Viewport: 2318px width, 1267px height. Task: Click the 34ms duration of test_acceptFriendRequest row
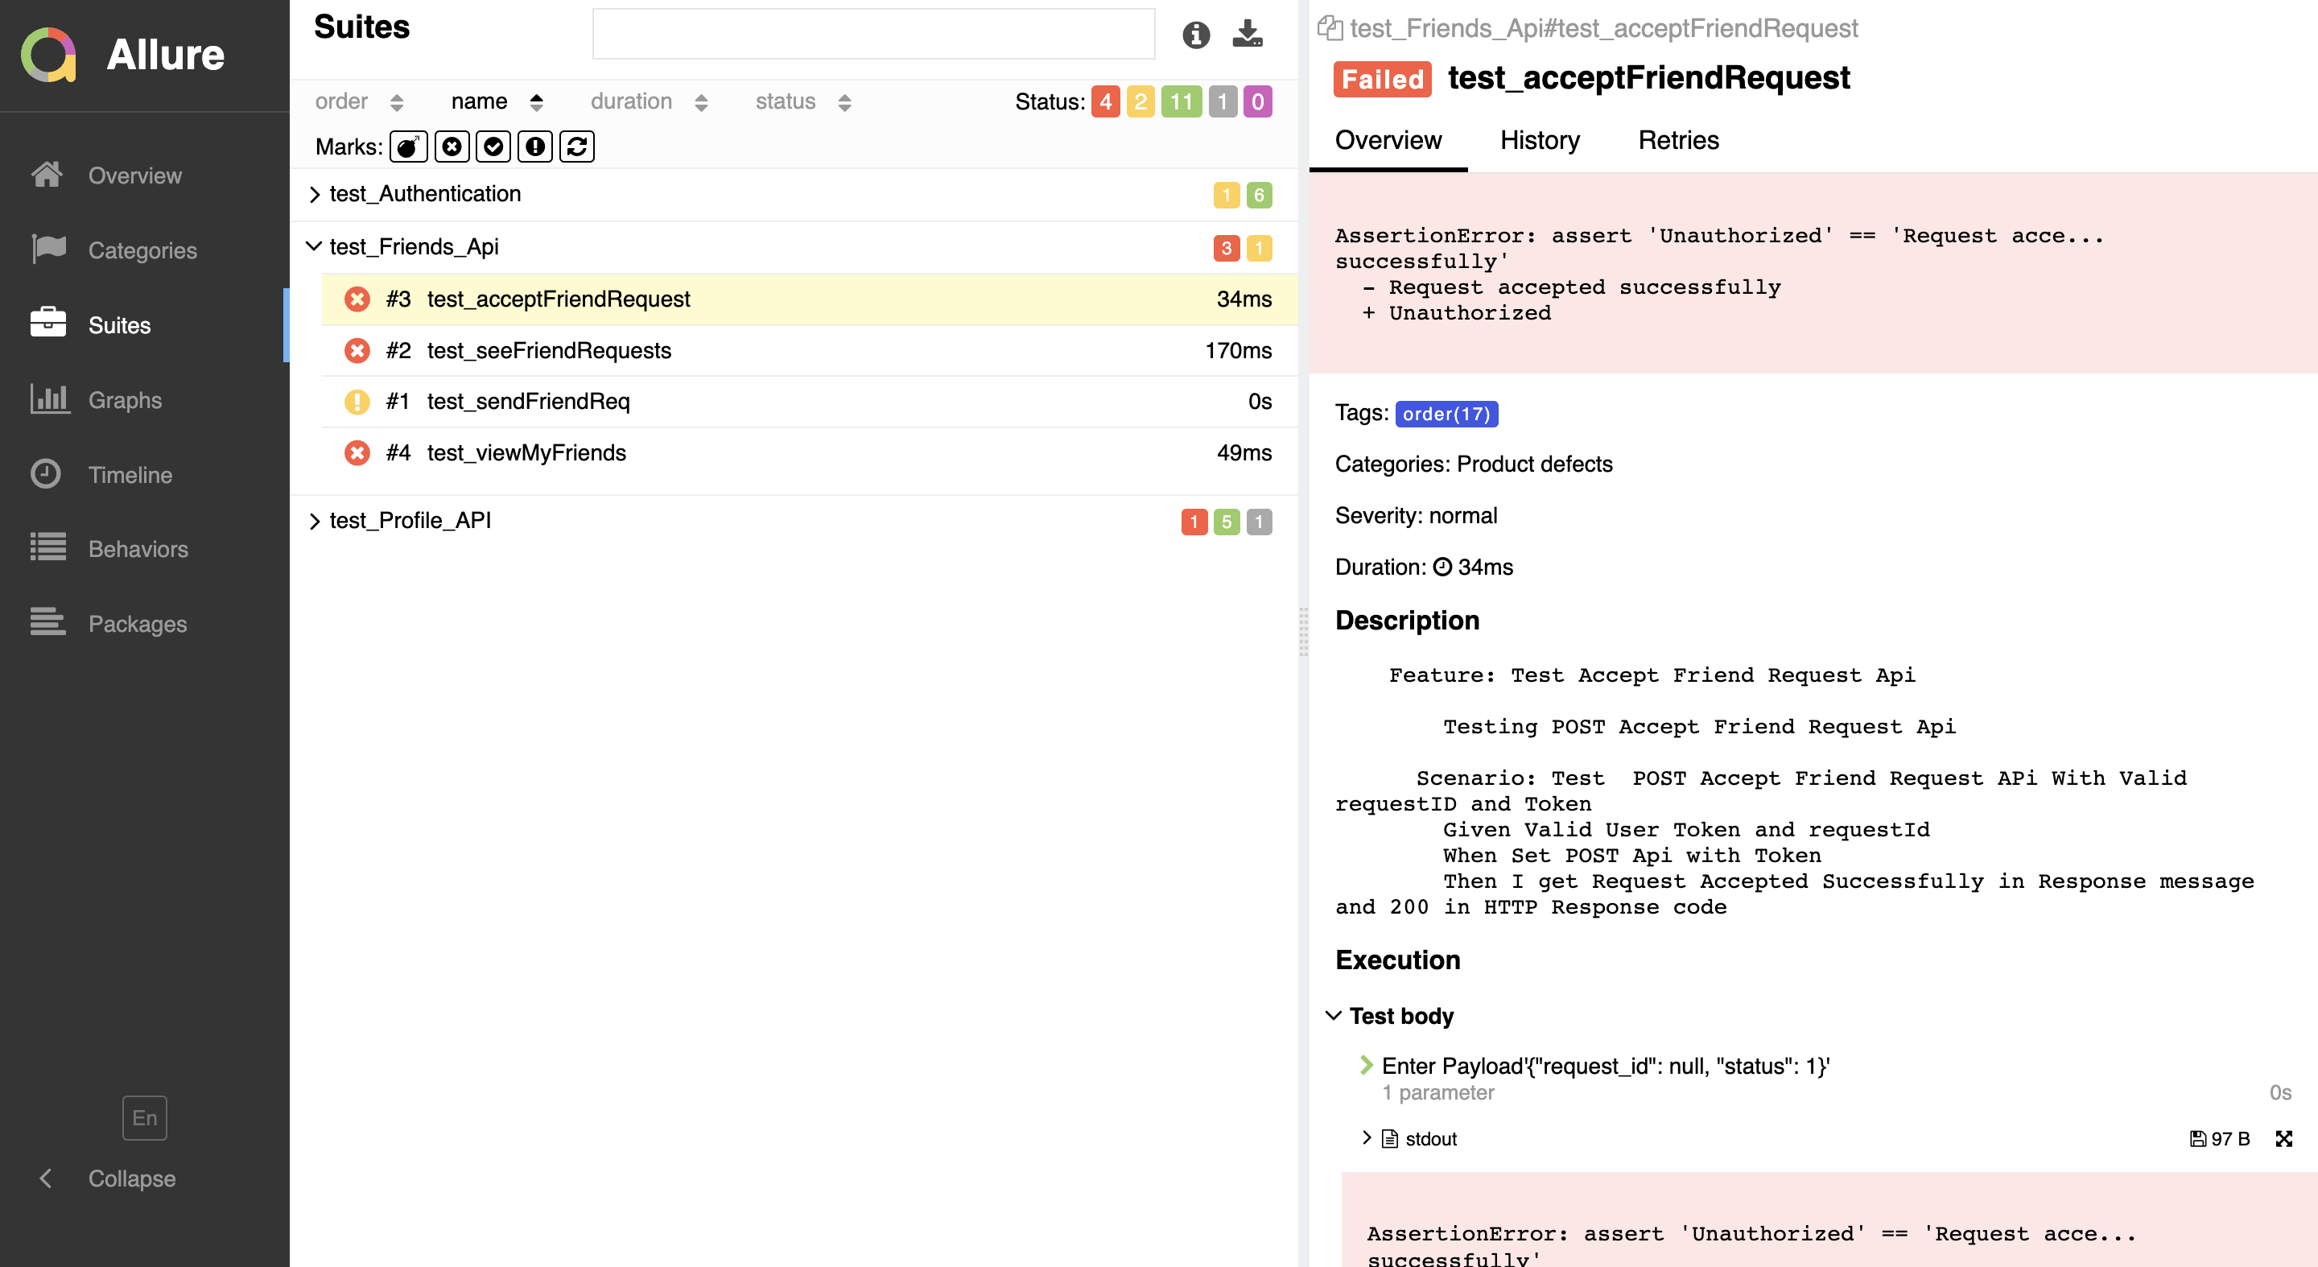[1244, 299]
